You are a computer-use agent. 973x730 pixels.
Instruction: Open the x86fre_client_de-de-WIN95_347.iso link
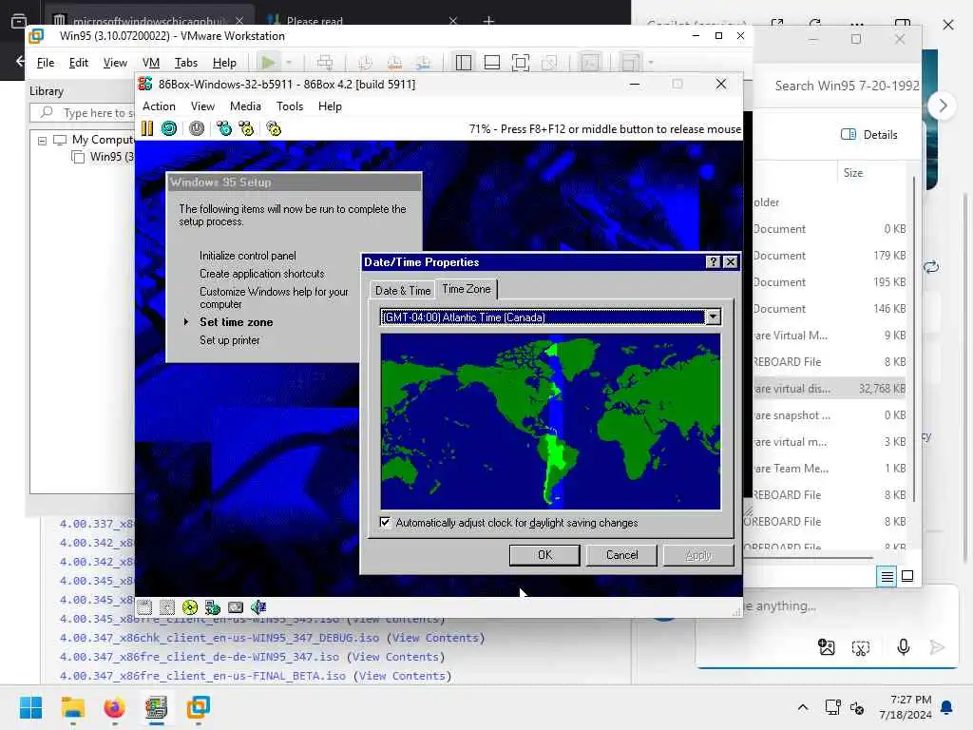(x=200, y=657)
